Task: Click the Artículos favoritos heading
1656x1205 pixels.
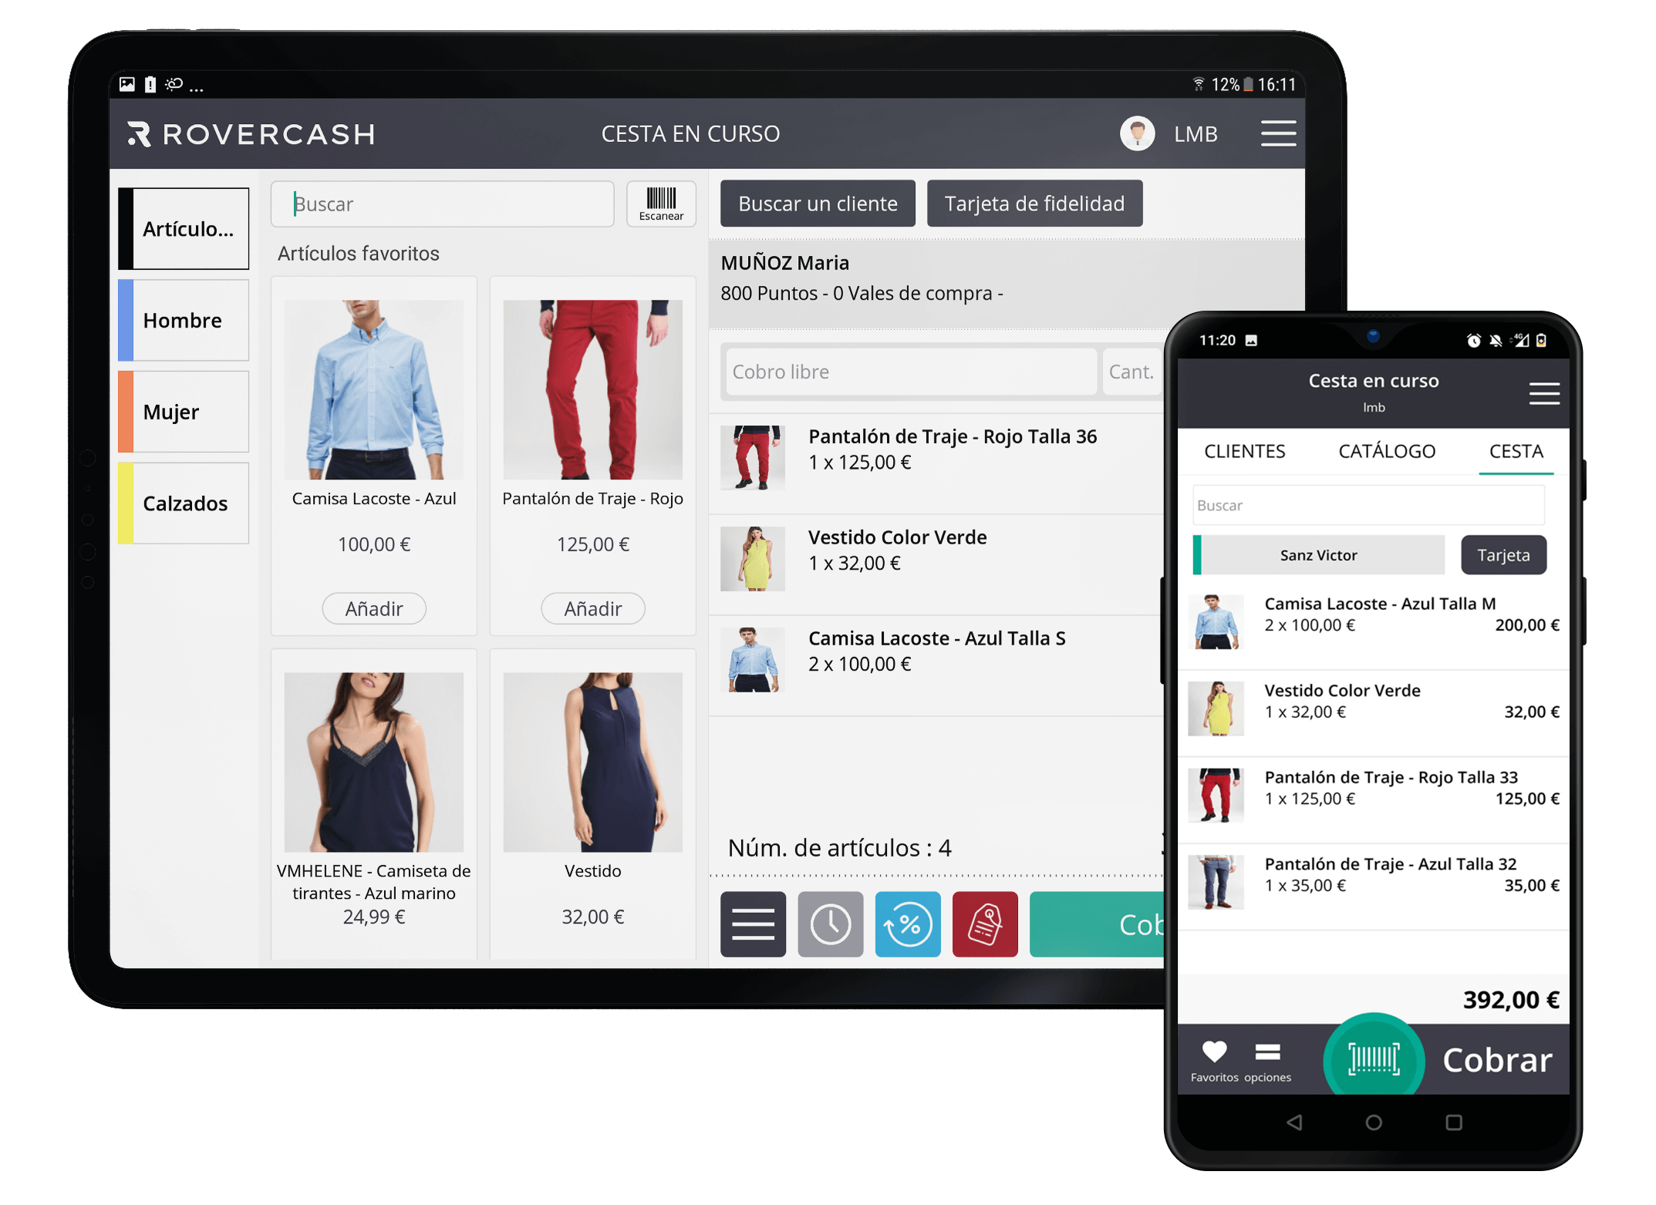Action: pos(358,254)
